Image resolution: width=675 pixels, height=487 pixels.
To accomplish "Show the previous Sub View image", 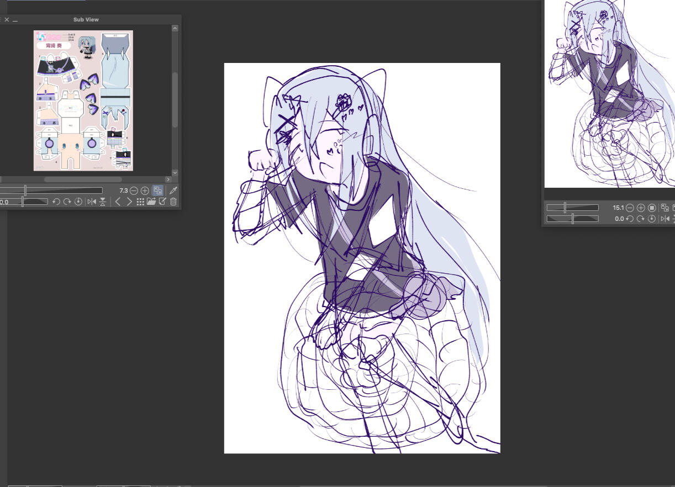I will pos(118,202).
